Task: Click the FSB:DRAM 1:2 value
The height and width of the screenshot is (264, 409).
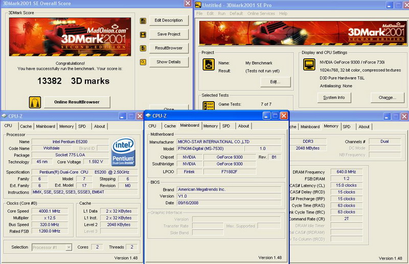Action: (x=347, y=179)
